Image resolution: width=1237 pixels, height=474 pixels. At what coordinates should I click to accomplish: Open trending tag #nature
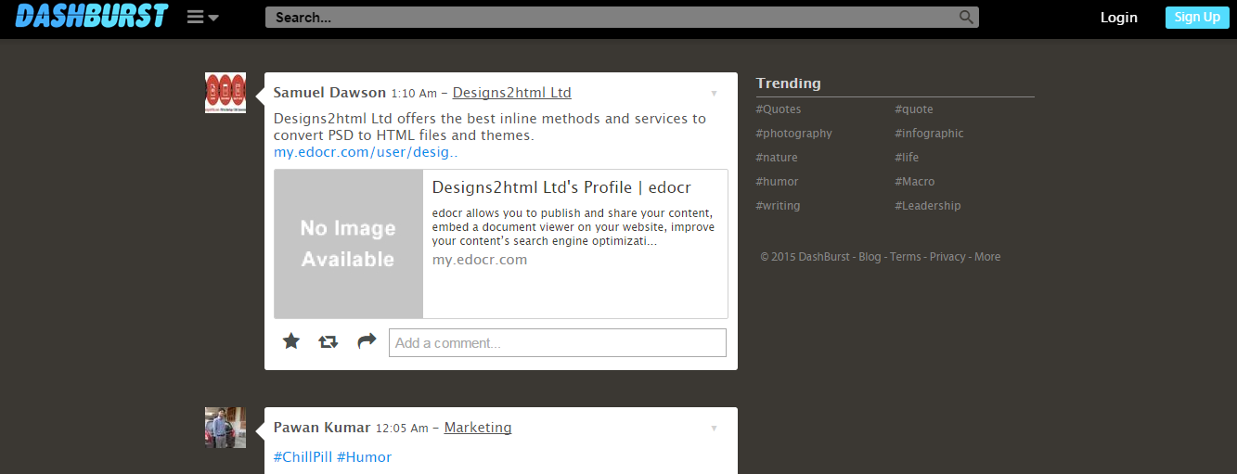pyautogui.click(x=777, y=158)
